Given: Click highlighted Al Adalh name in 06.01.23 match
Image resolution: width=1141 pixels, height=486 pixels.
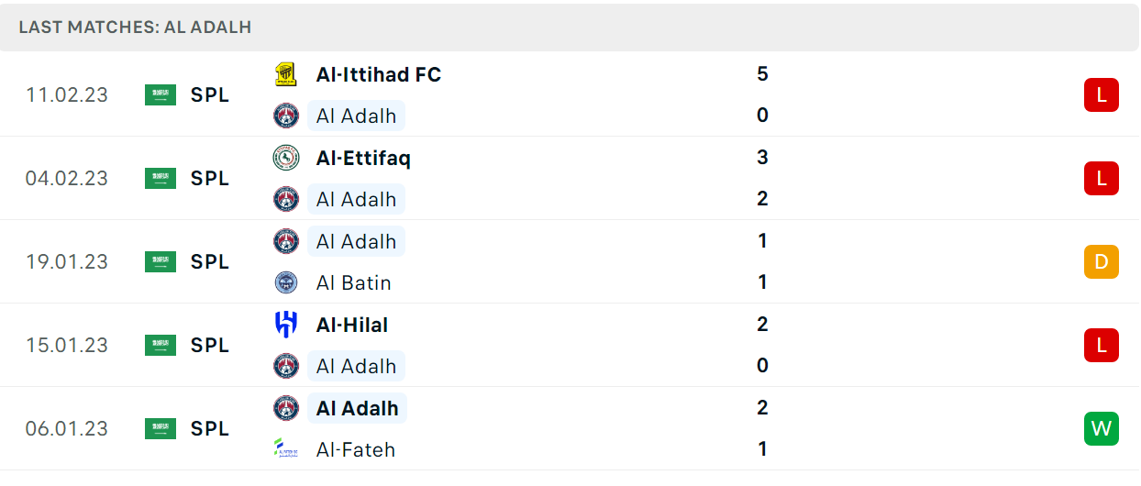Looking at the screenshot, I should 357,408.
